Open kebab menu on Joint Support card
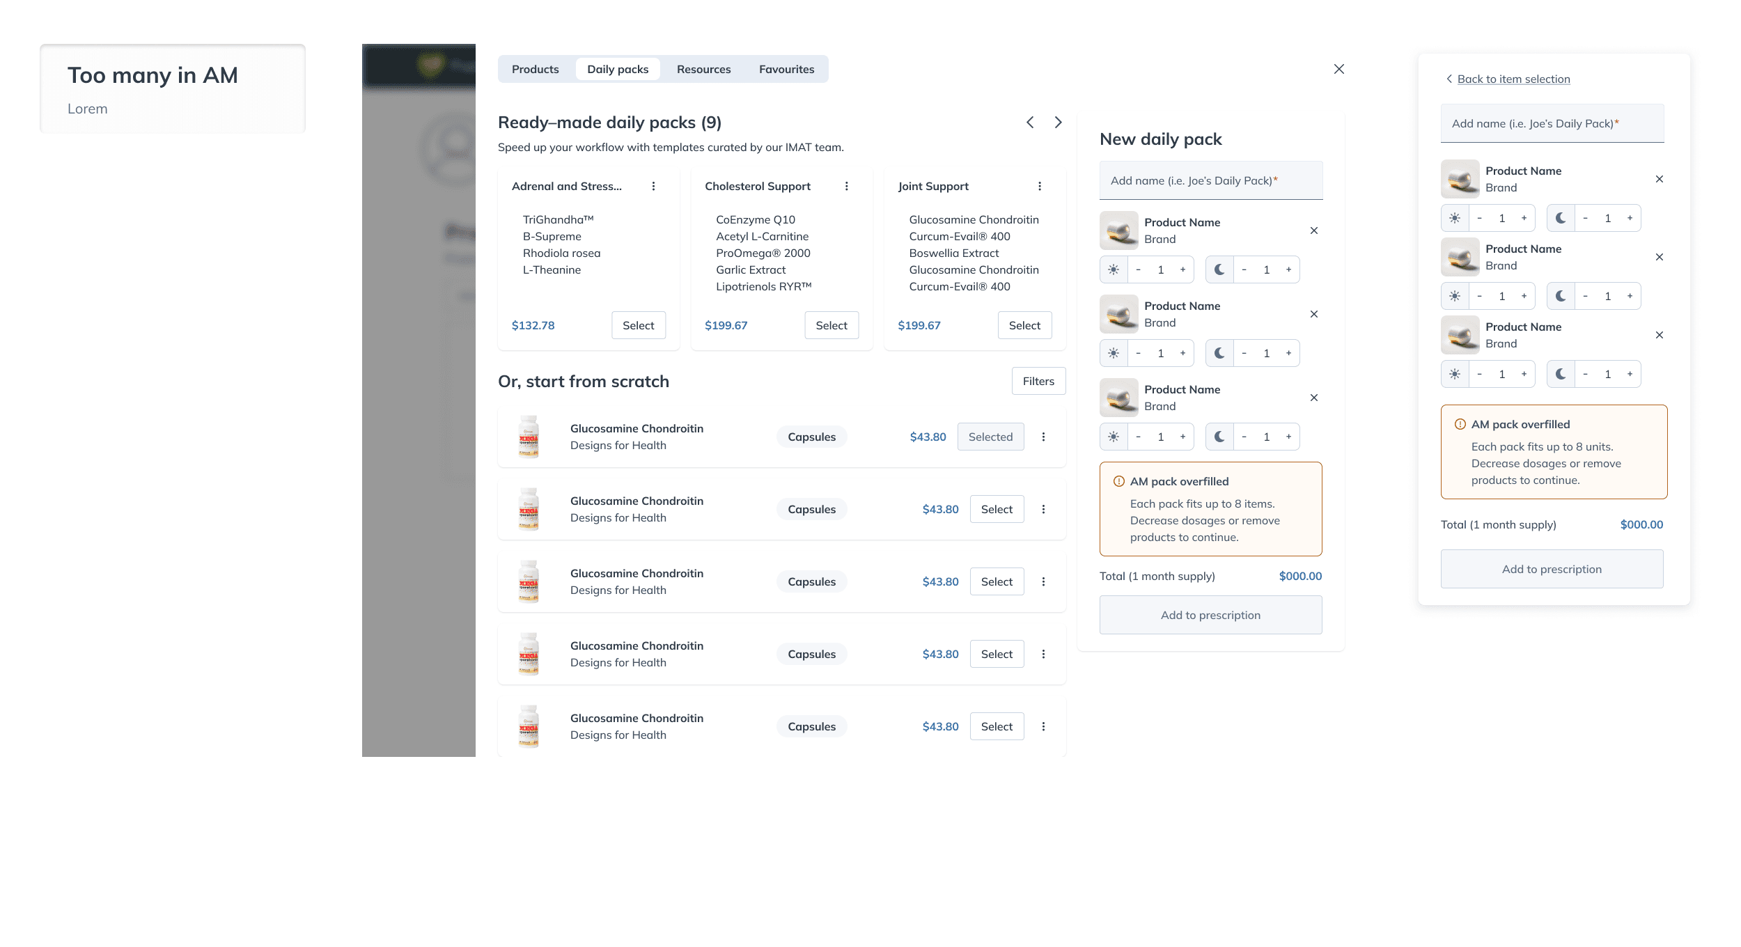1741x947 pixels. [1039, 186]
